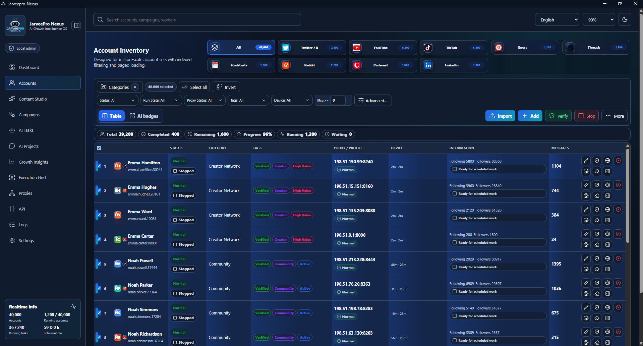Click the Progress 96% indicator
Screen dimensions: 643x346
point(254,134)
